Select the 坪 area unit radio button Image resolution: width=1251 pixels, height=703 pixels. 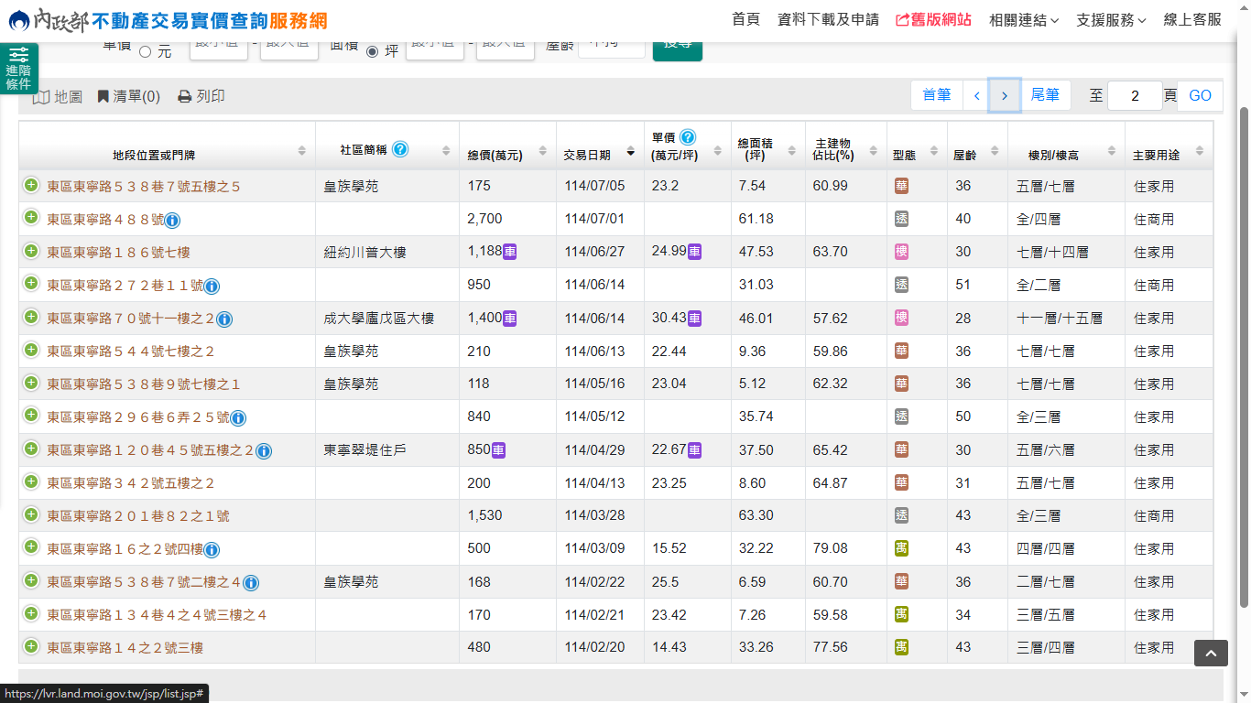coord(372,52)
